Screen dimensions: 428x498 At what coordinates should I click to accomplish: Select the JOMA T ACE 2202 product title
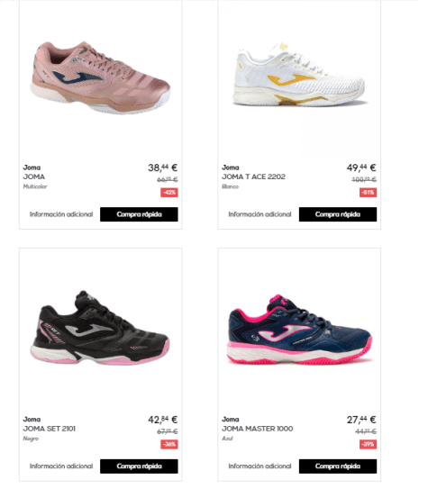click(253, 177)
